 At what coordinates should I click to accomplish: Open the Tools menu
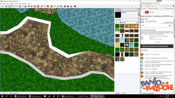tap(20, 4)
